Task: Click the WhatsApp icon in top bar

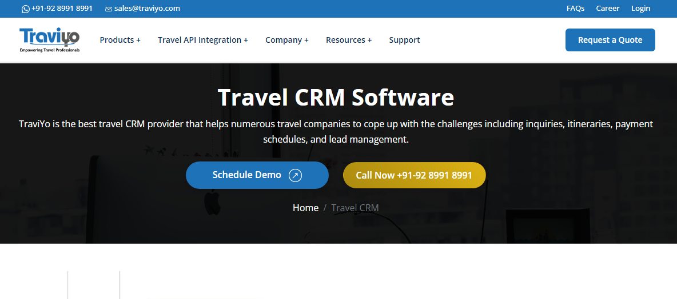Action: [x=26, y=9]
